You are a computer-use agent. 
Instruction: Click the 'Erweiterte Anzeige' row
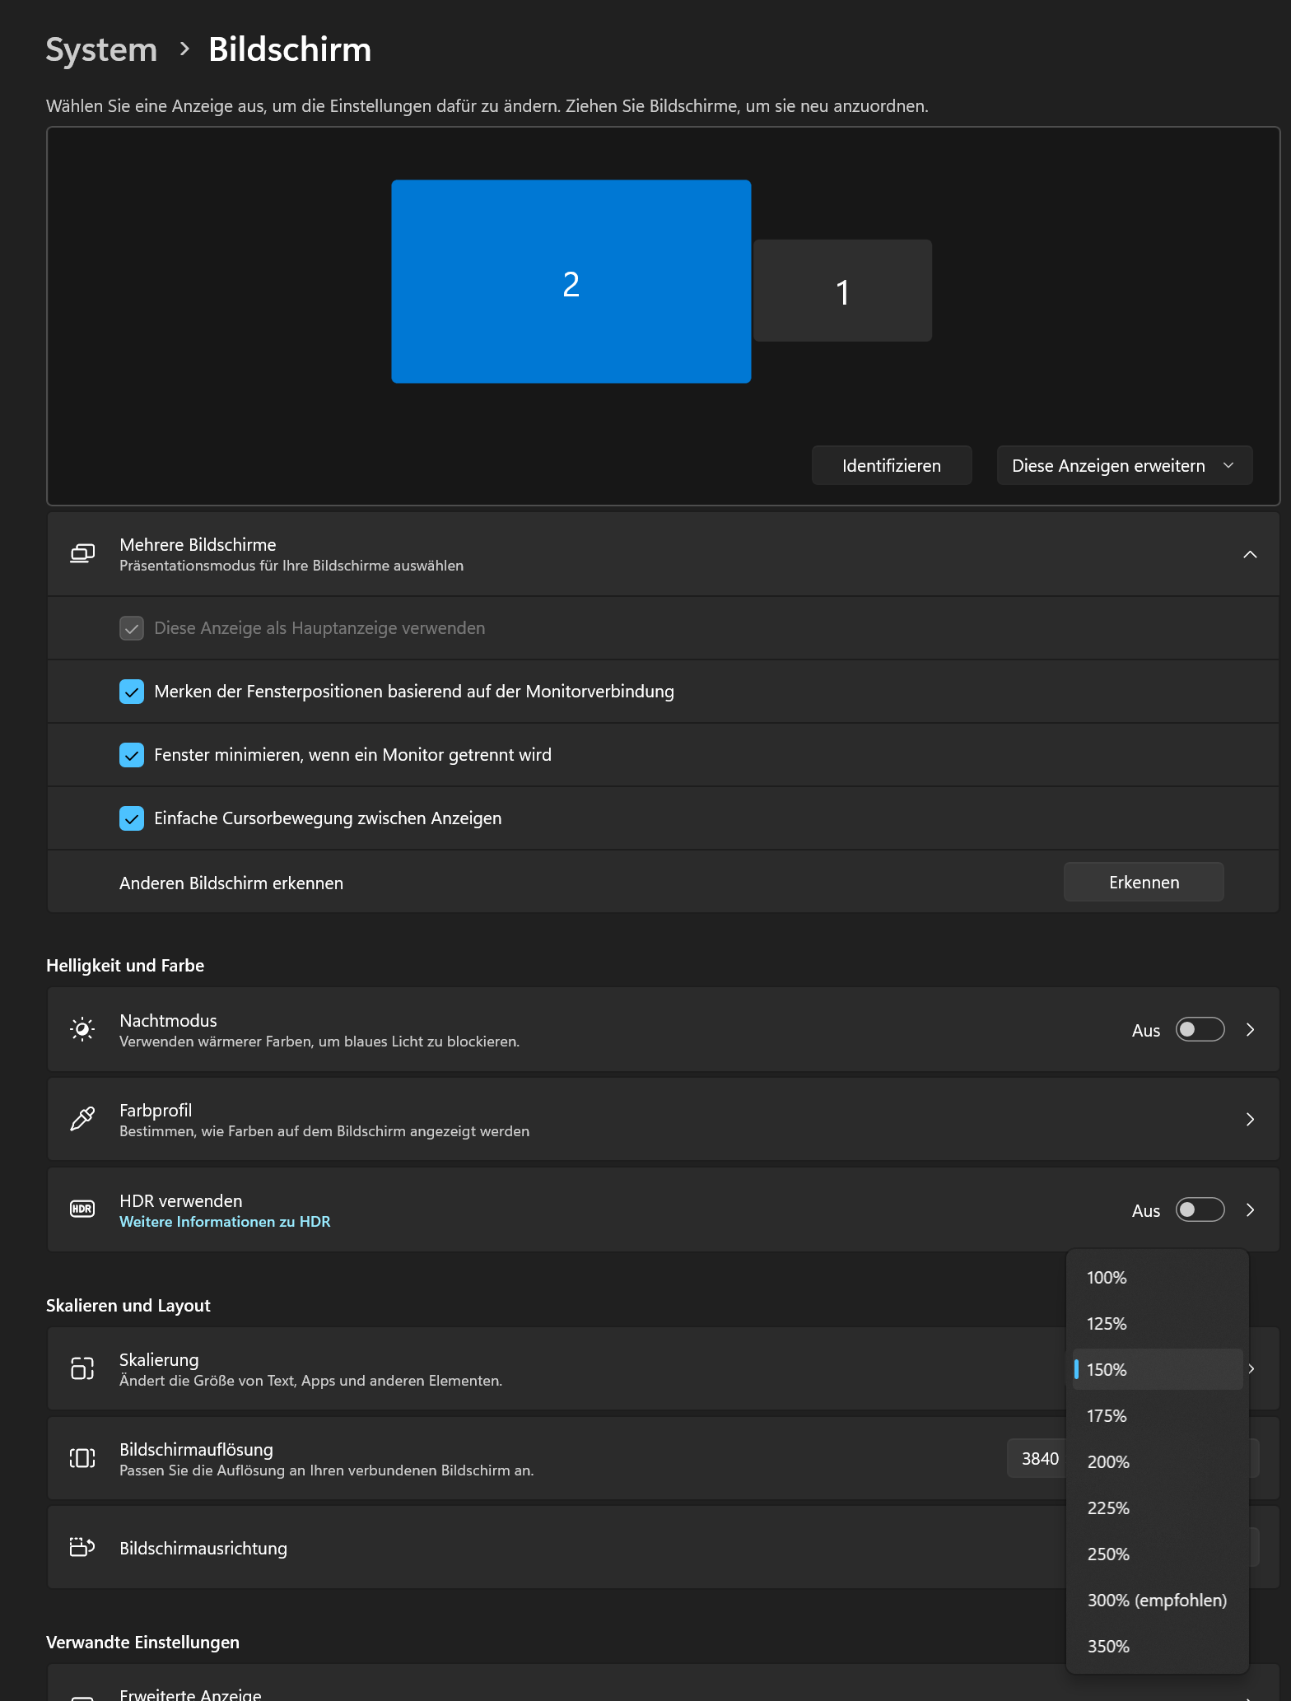pyautogui.click(x=663, y=1684)
